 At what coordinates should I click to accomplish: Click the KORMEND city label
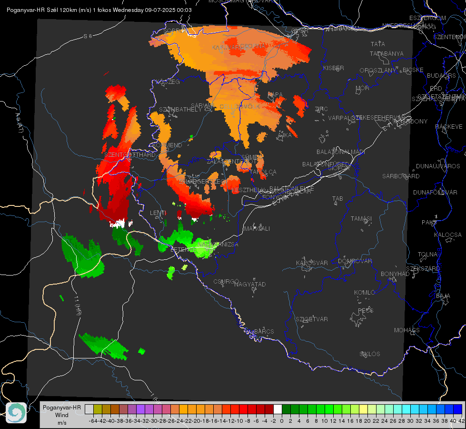tap(168, 145)
